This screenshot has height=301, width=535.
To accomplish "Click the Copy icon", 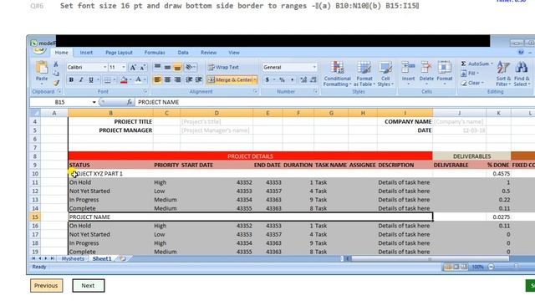I will click(56, 74).
